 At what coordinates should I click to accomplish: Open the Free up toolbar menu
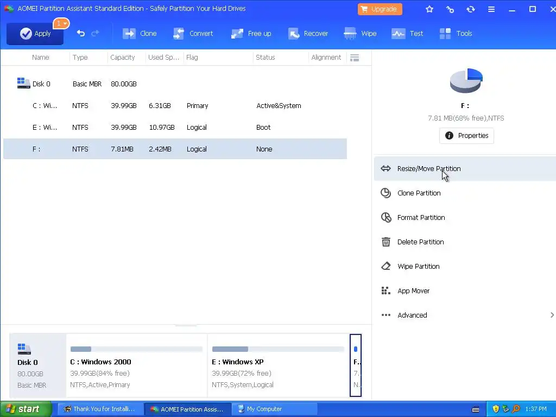click(251, 34)
